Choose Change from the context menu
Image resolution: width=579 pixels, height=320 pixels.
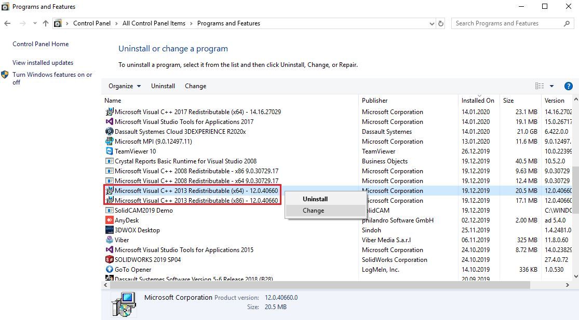pyautogui.click(x=313, y=211)
